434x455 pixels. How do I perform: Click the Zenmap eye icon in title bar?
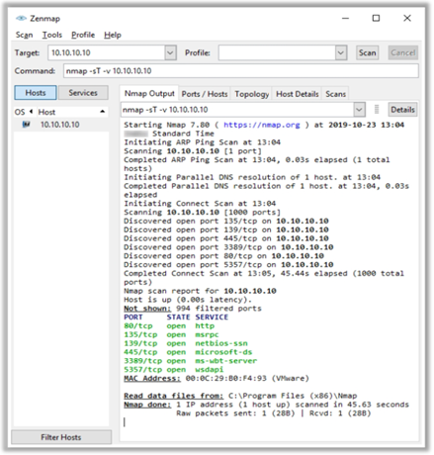pyautogui.click(x=21, y=18)
